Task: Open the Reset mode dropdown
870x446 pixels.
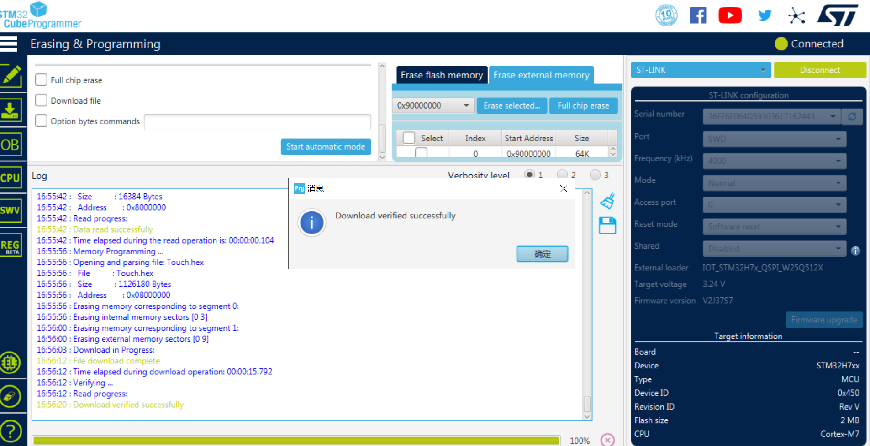Action: tap(774, 226)
